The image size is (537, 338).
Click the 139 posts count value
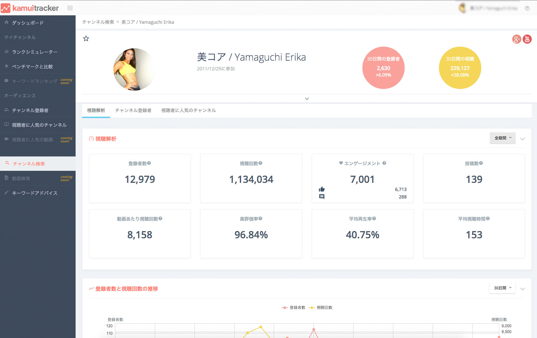point(474,179)
